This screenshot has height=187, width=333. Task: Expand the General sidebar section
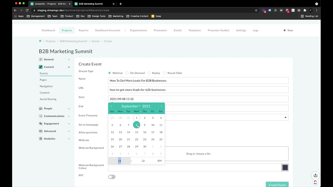[x=69, y=59]
